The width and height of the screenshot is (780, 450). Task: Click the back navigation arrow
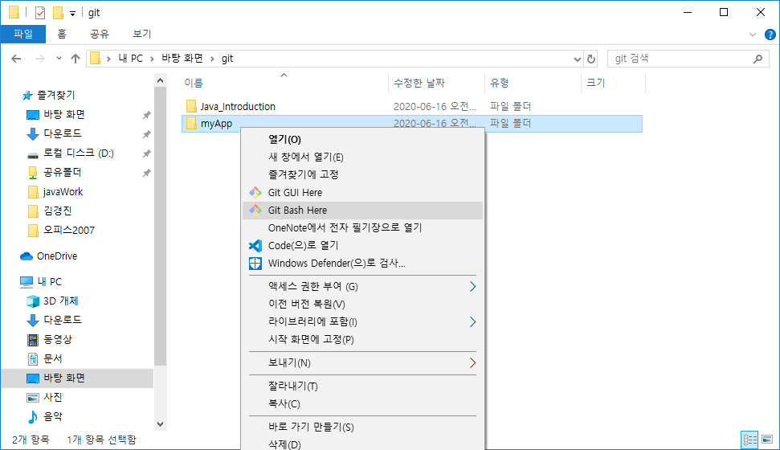click(16, 59)
